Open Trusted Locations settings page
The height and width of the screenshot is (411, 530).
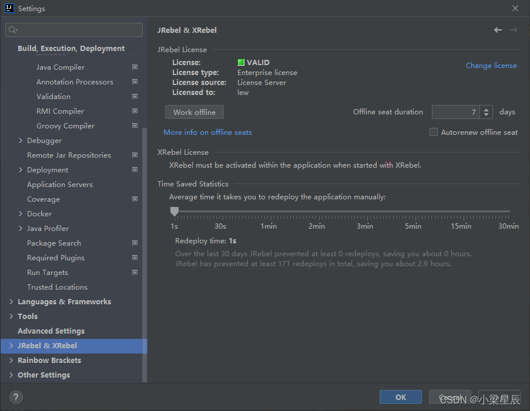click(57, 287)
